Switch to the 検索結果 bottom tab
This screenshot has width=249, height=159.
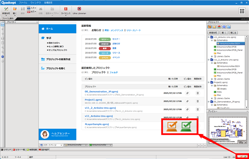click(x=32, y=150)
